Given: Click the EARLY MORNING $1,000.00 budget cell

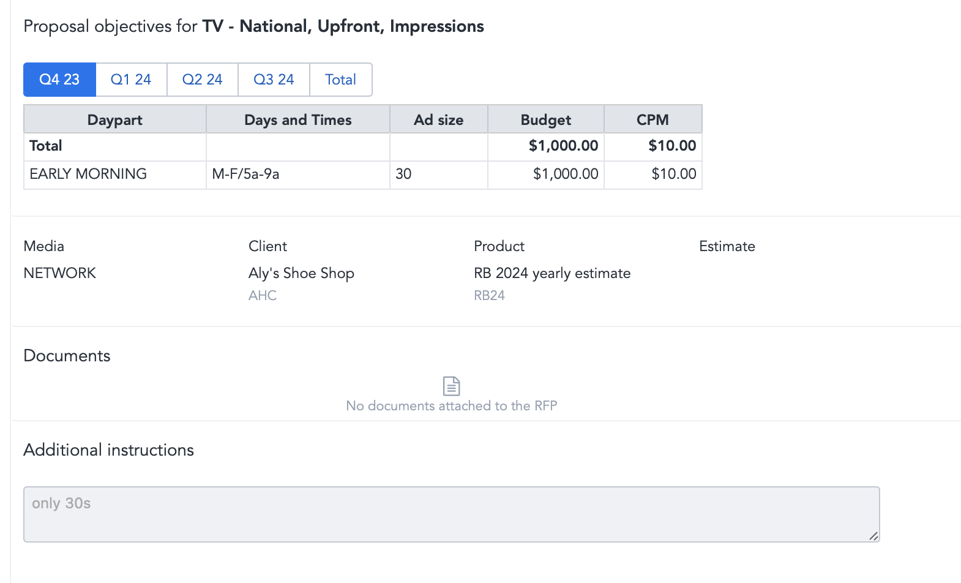Looking at the screenshot, I should [546, 175].
